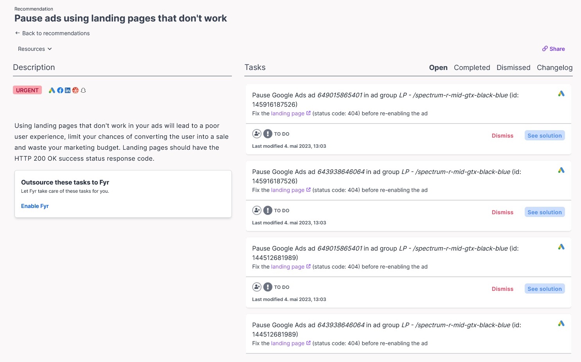Select the red Pinterest channel icon
Viewport: 581px width, 362px height.
click(75, 90)
